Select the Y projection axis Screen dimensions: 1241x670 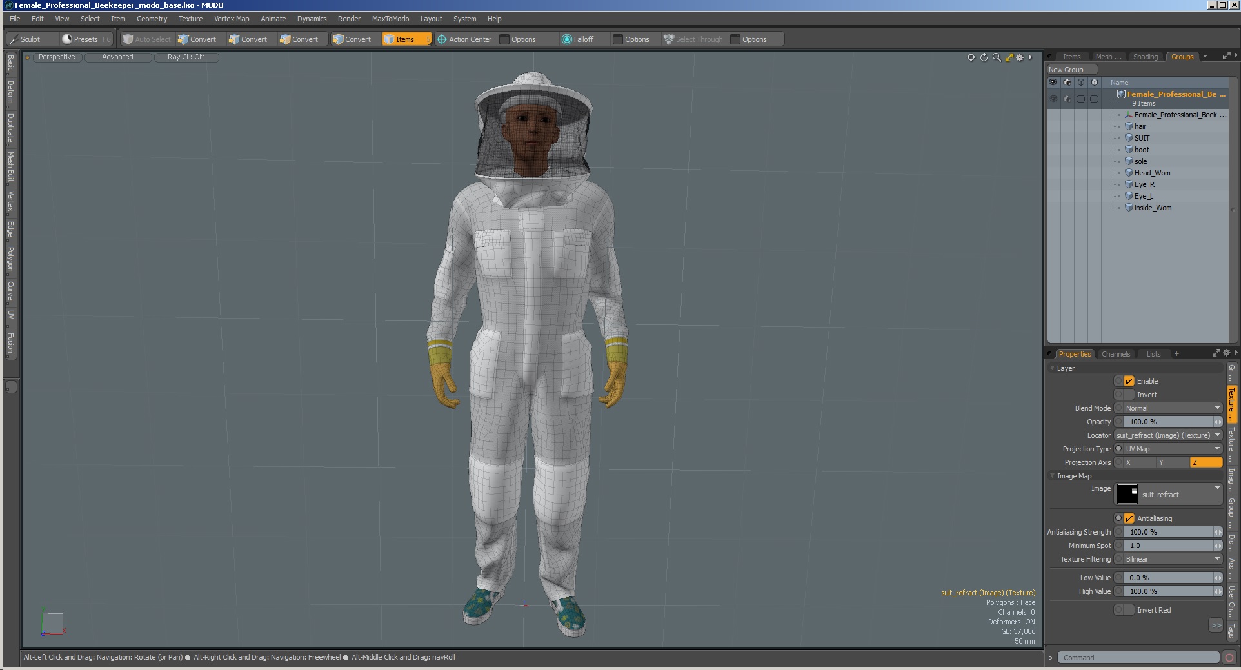[x=1172, y=462]
